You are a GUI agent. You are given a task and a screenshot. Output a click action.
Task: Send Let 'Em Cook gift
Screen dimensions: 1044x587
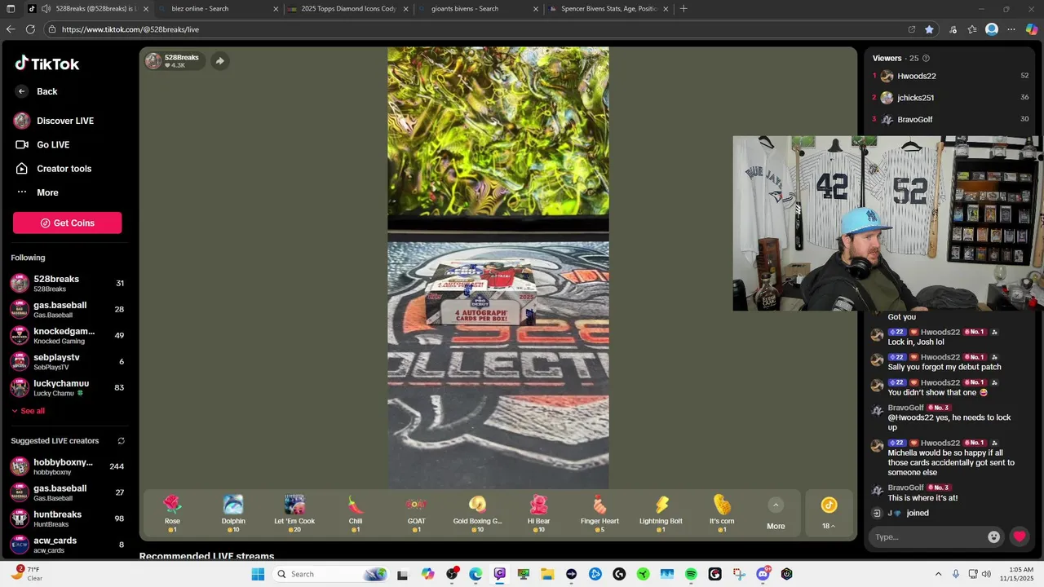tap(294, 513)
